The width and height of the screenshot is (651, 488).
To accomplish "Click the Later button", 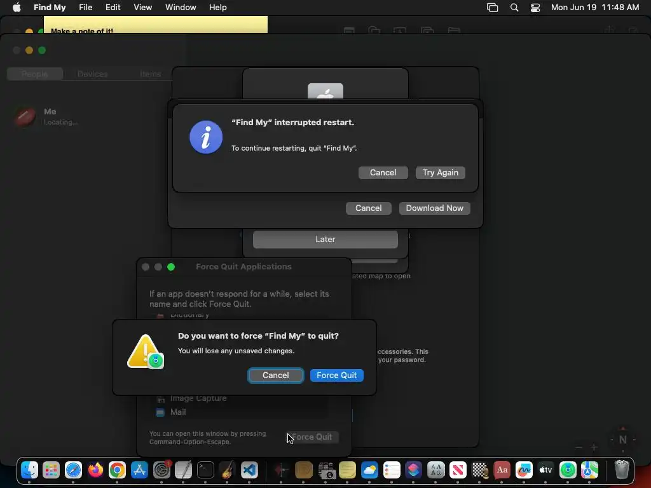I will click(325, 240).
